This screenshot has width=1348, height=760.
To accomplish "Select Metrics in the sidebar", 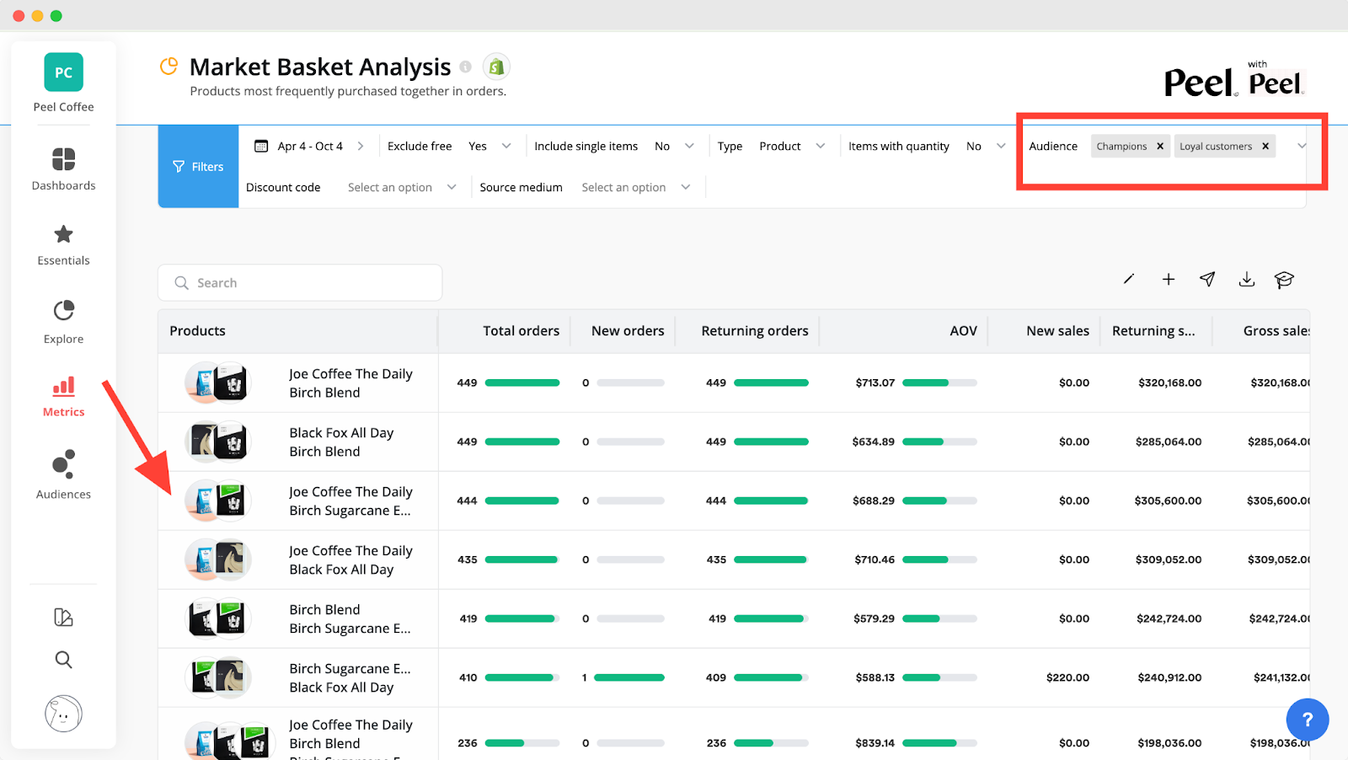I will tap(63, 397).
